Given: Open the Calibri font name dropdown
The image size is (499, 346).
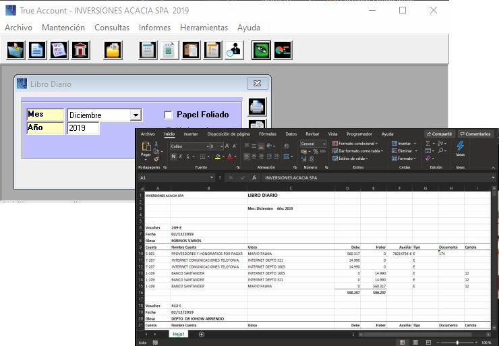Looking at the screenshot, I should coord(208,146).
